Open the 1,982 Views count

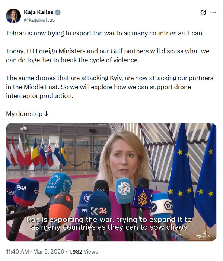(x=83, y=252)
